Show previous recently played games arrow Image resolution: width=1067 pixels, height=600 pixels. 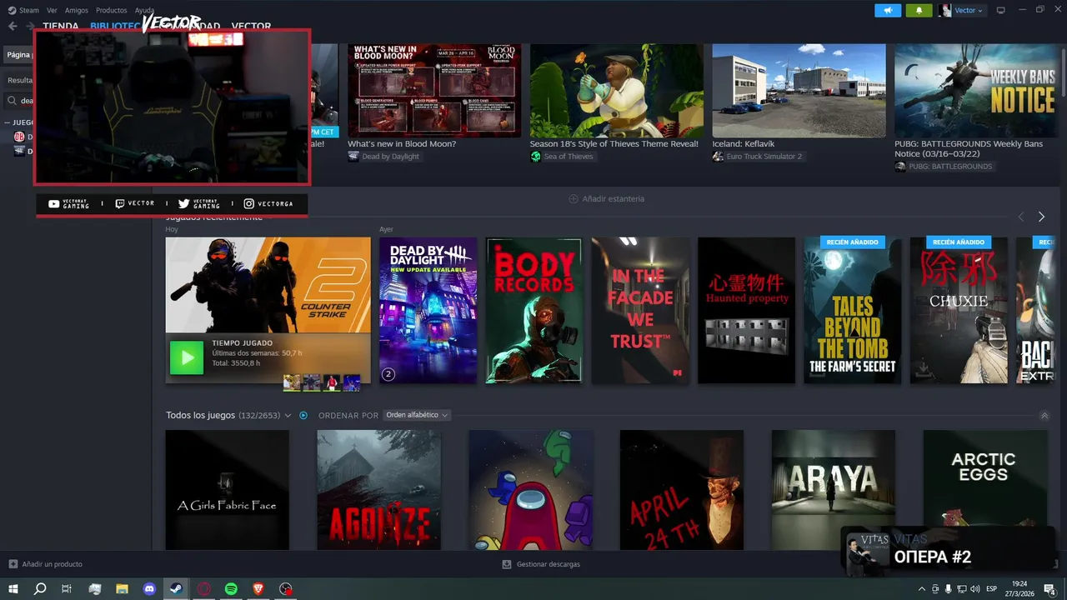point(1021,217)
